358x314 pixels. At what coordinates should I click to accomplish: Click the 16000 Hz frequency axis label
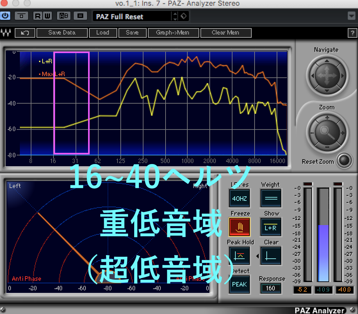click(277, 161)
